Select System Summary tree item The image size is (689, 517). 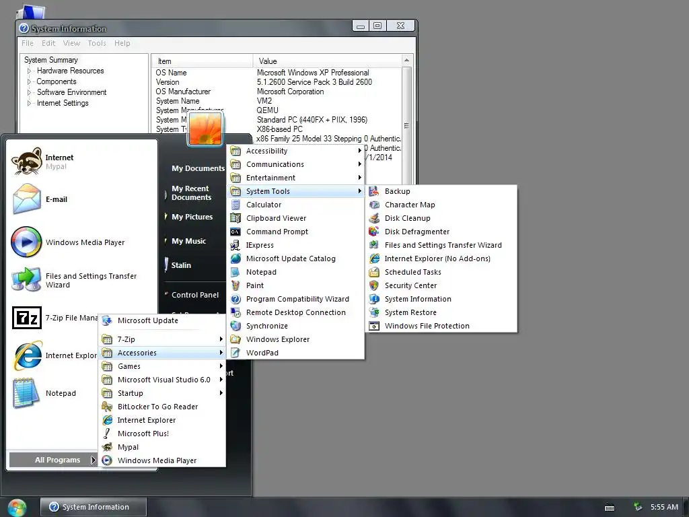point(51,60)
